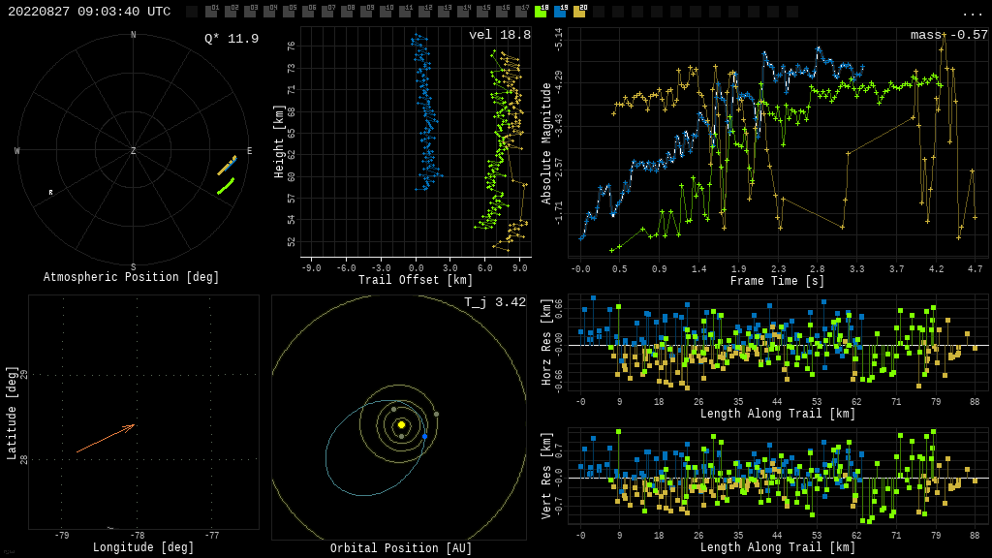Toggle the gray station 01 box
This screenshot has width=992, height=558.
[x=211, y=12]
